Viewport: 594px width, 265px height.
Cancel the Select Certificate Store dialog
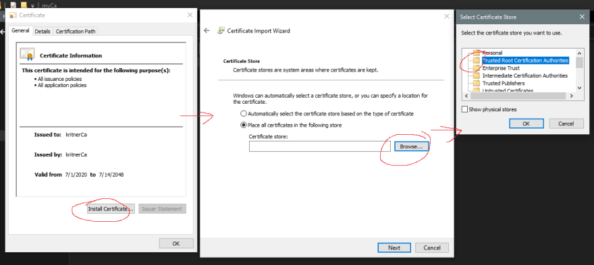click(566, 123)
